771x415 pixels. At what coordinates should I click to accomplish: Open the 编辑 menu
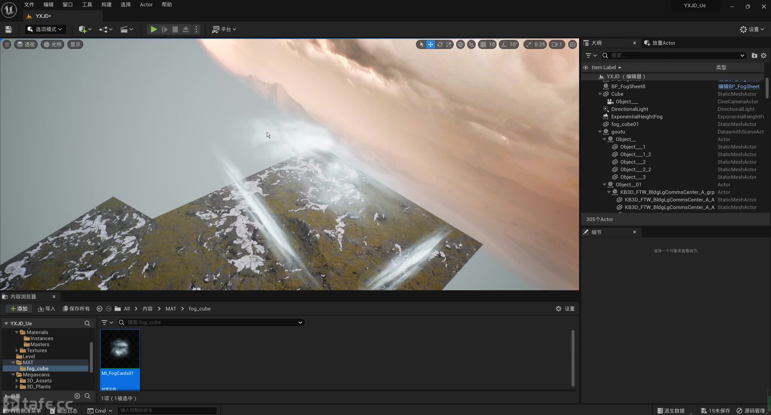(48, 5)
